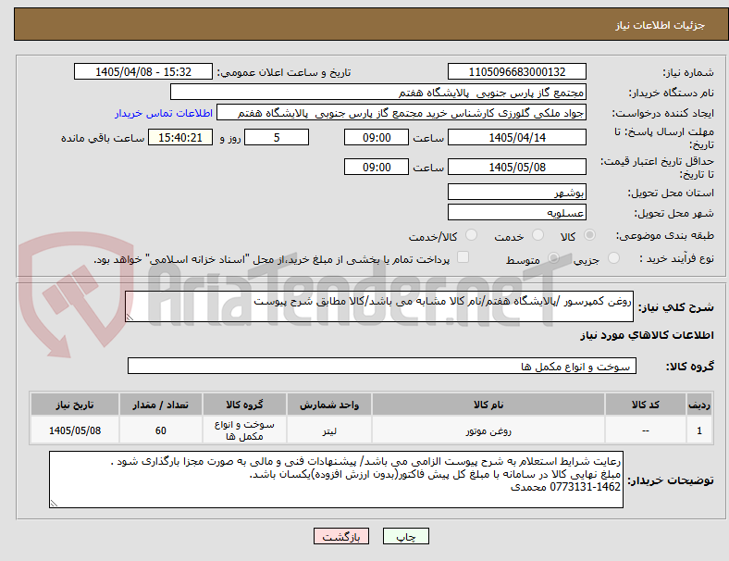Image resolution: width=729 pixels, height=561 pixels.
Task: Click the تاریخ نیاز column header
Action: (x=75, y=405)
